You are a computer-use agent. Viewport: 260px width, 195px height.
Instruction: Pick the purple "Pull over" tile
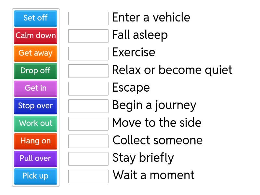click(35, 159)
